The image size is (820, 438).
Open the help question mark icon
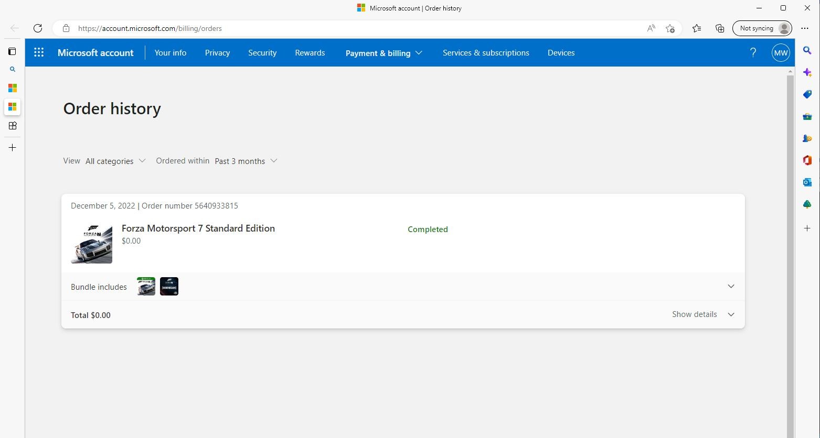(753, 52)
